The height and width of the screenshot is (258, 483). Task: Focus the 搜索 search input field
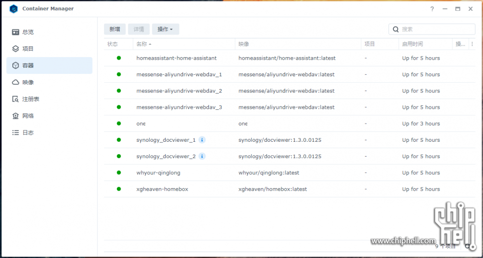[x=432, y=29]
